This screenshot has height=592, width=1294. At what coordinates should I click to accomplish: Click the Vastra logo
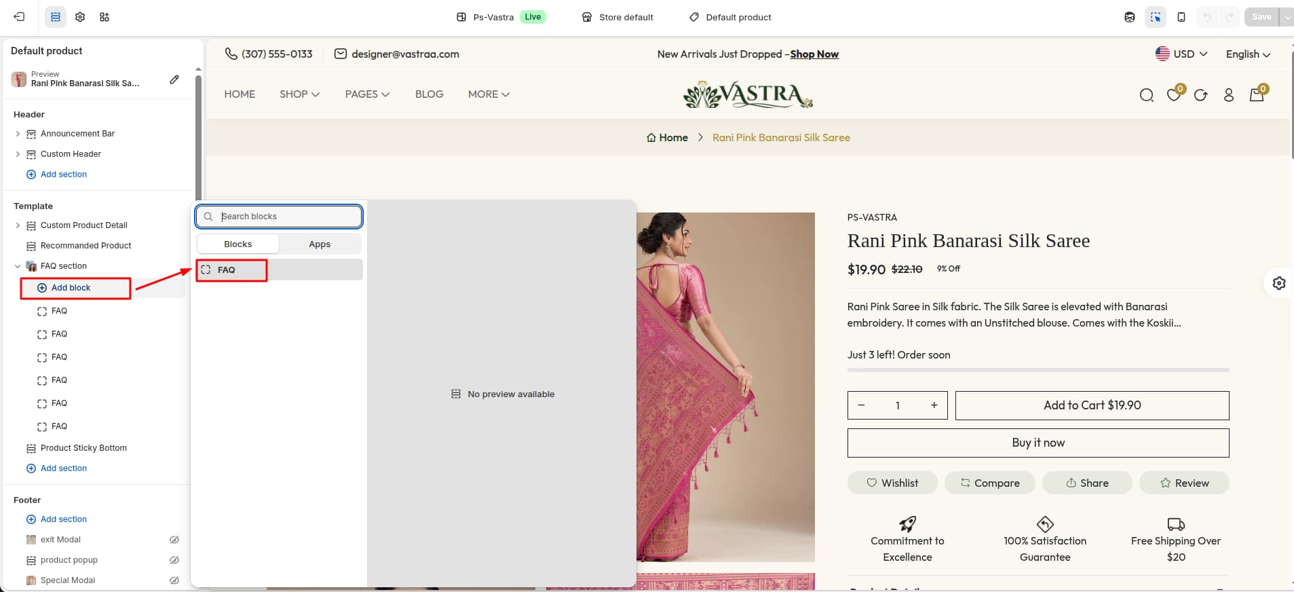(x=748, y=95)
